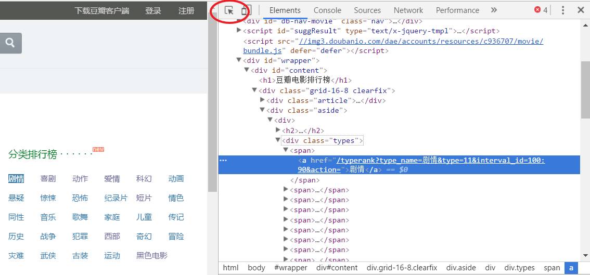
Task: Open the 短片 category link
Action: tap(144, 198)
